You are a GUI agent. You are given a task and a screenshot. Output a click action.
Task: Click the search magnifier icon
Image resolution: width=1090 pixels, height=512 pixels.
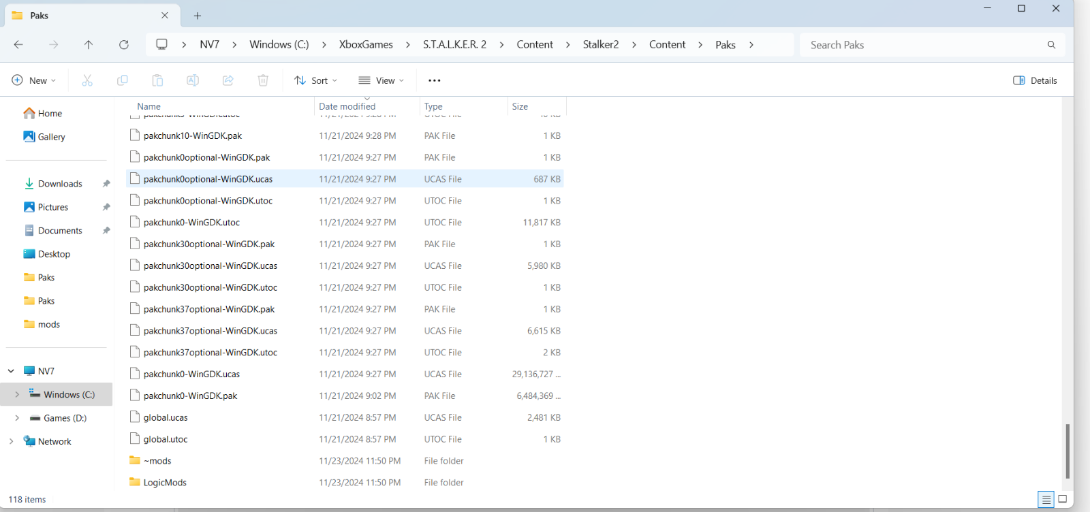(x=1051, y=45)
